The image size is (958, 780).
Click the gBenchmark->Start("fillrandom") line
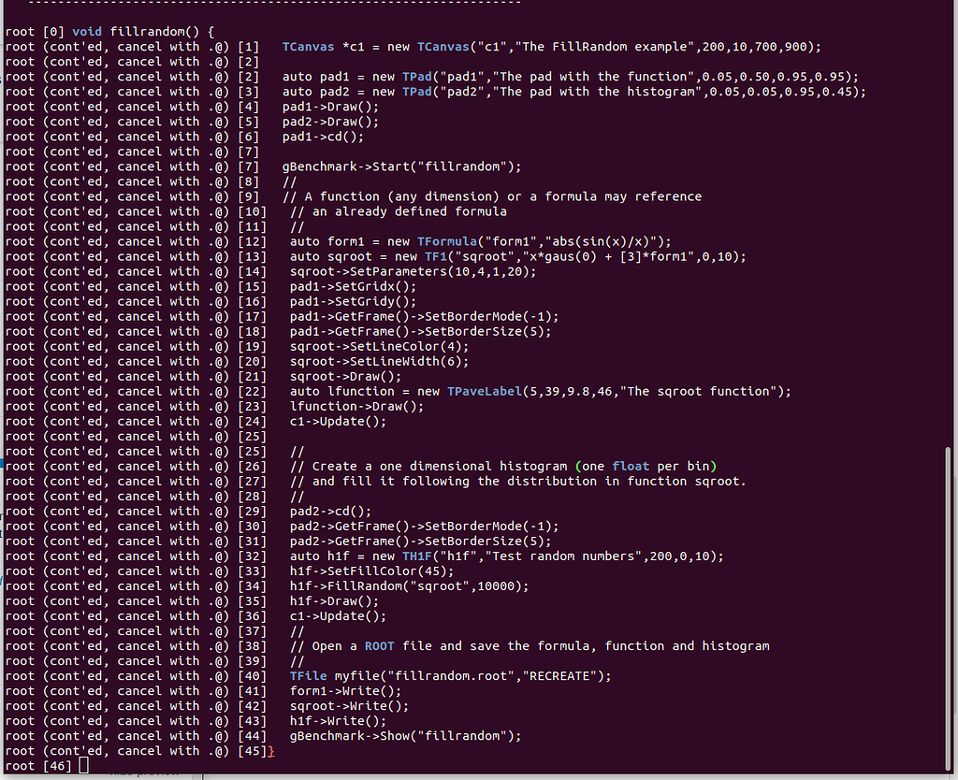click(x=402, y=166)
